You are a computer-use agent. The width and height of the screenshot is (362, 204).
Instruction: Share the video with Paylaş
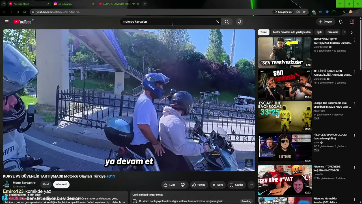click(x=199, y=185)
